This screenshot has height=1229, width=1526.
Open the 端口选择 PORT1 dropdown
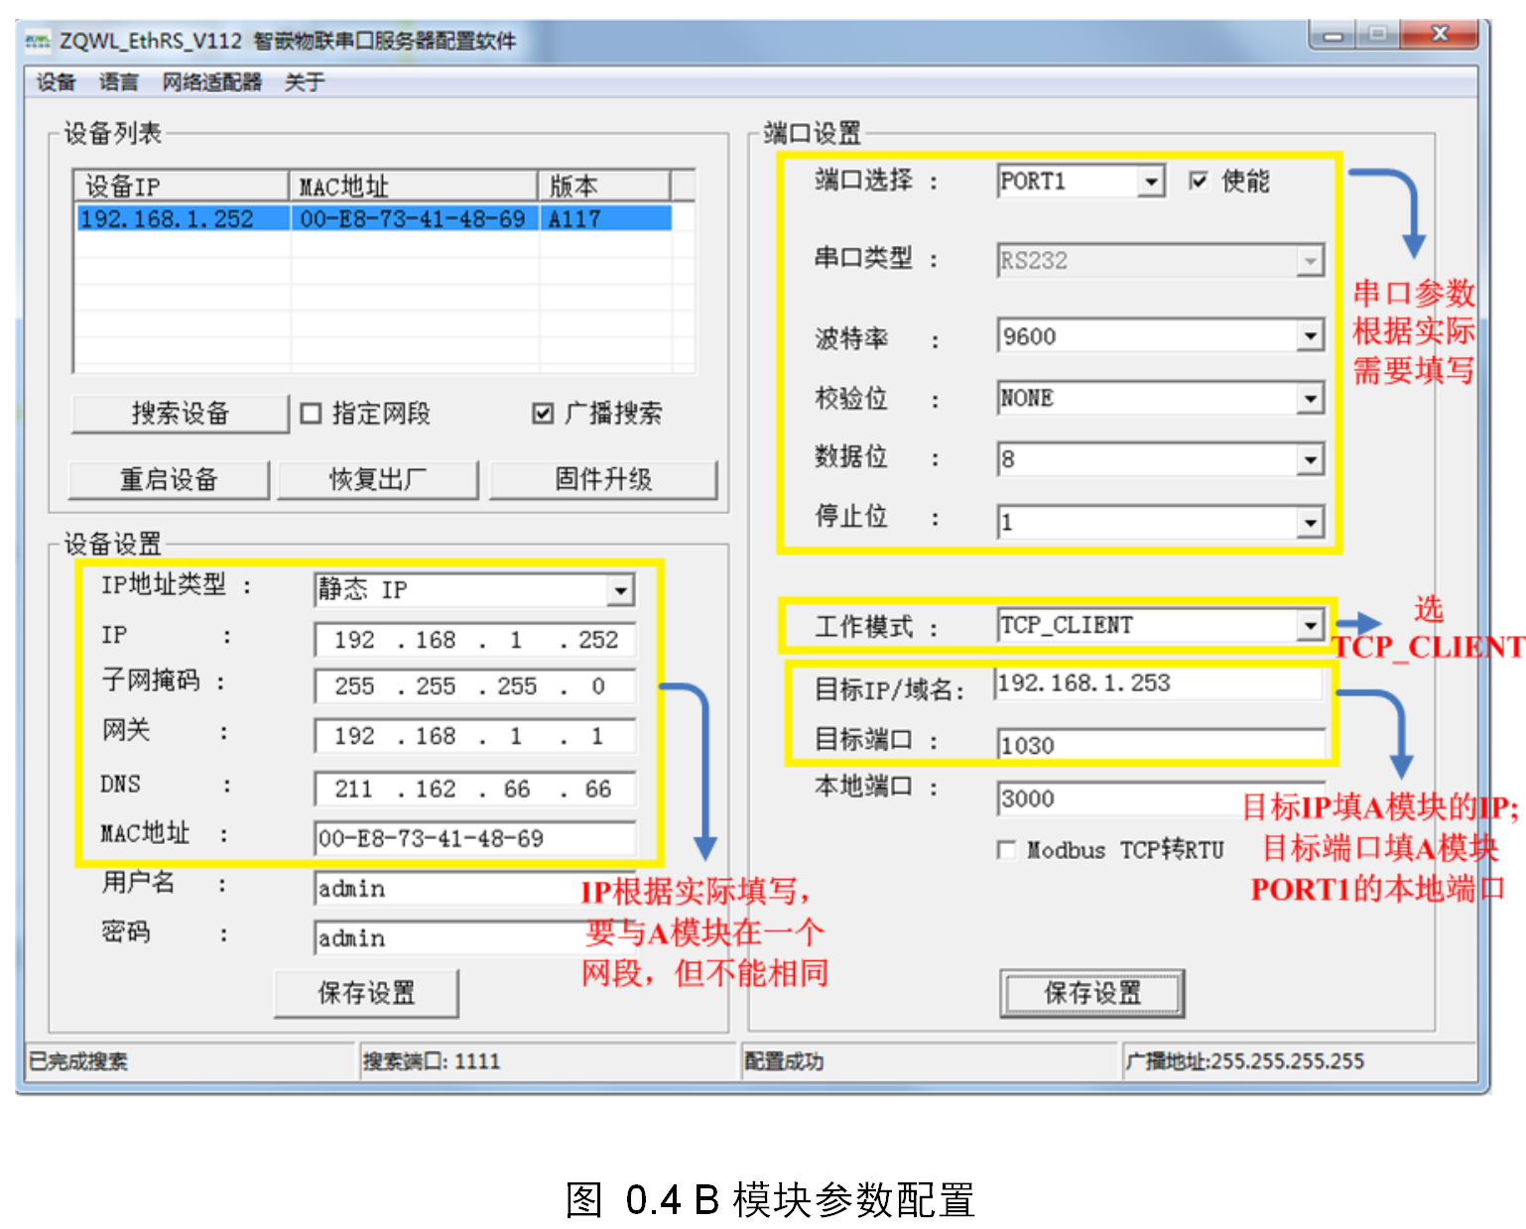pos(1151,182)
